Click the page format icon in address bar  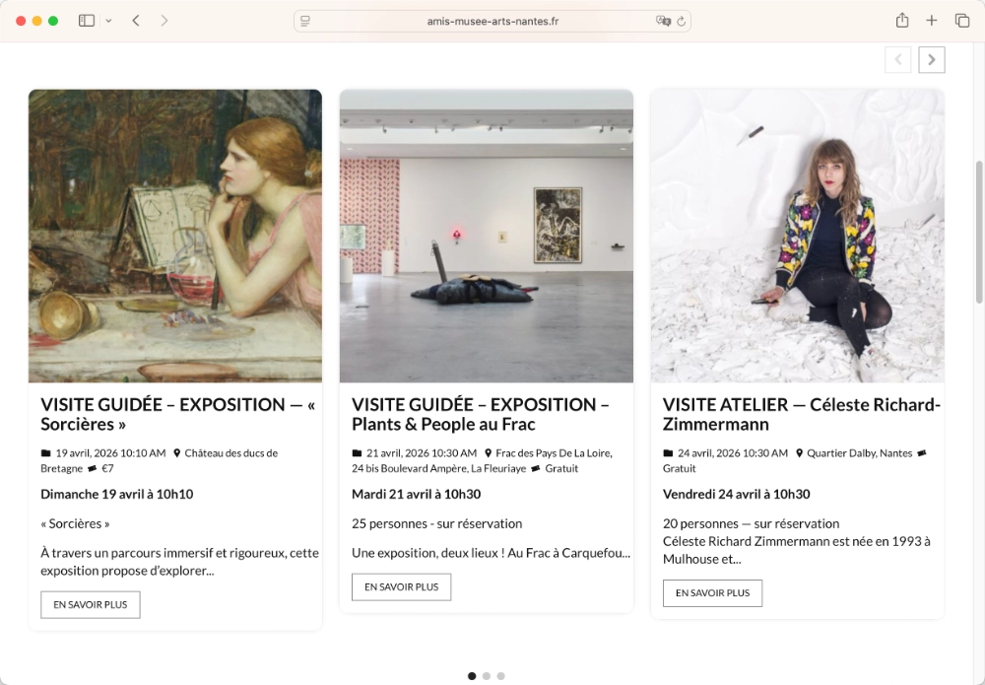coord(307,20)
